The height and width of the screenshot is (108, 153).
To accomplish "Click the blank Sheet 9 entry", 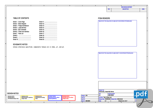I will [22, 38].
